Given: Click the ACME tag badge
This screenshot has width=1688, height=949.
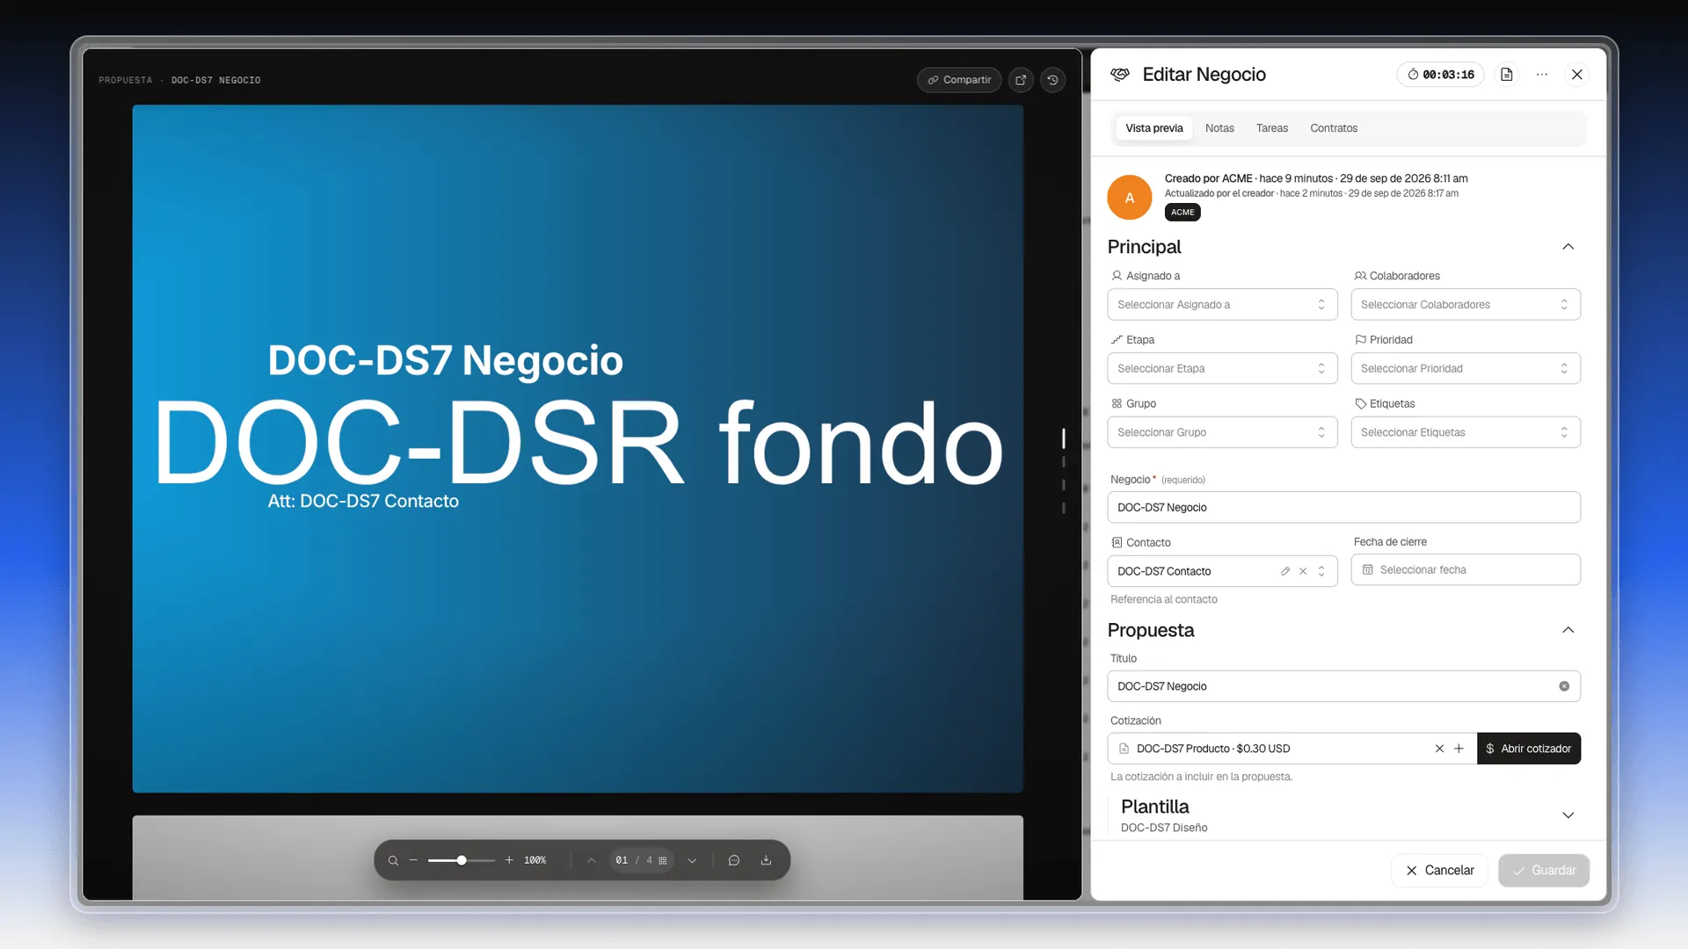Looking at the screenshot, I should pyautogui.click(x=1182, y=213).
